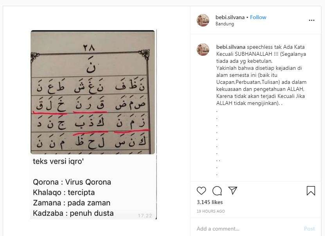Viewport: 325px width, 236px height.
Task: Share post using paper plane icon
Action: click(x=233, y=190)
